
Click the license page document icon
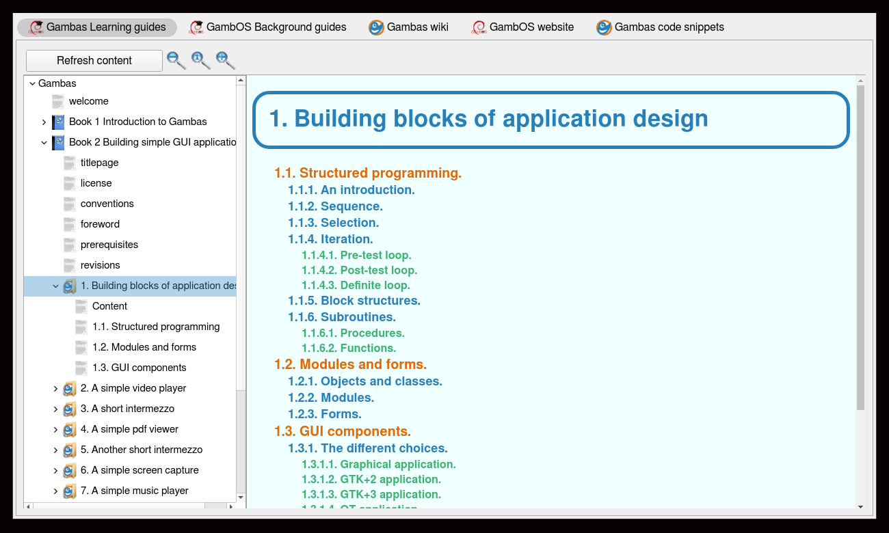pyautogui.click(x=70, y=184)
